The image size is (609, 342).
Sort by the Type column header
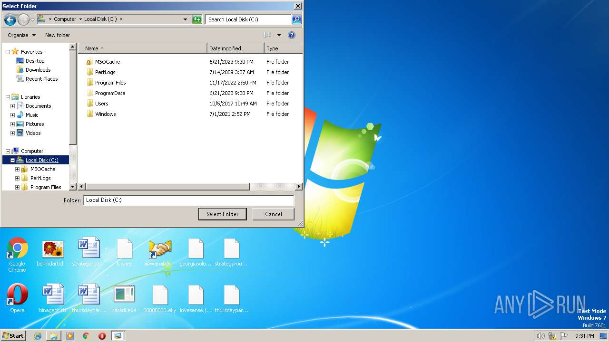click(283, 48)
